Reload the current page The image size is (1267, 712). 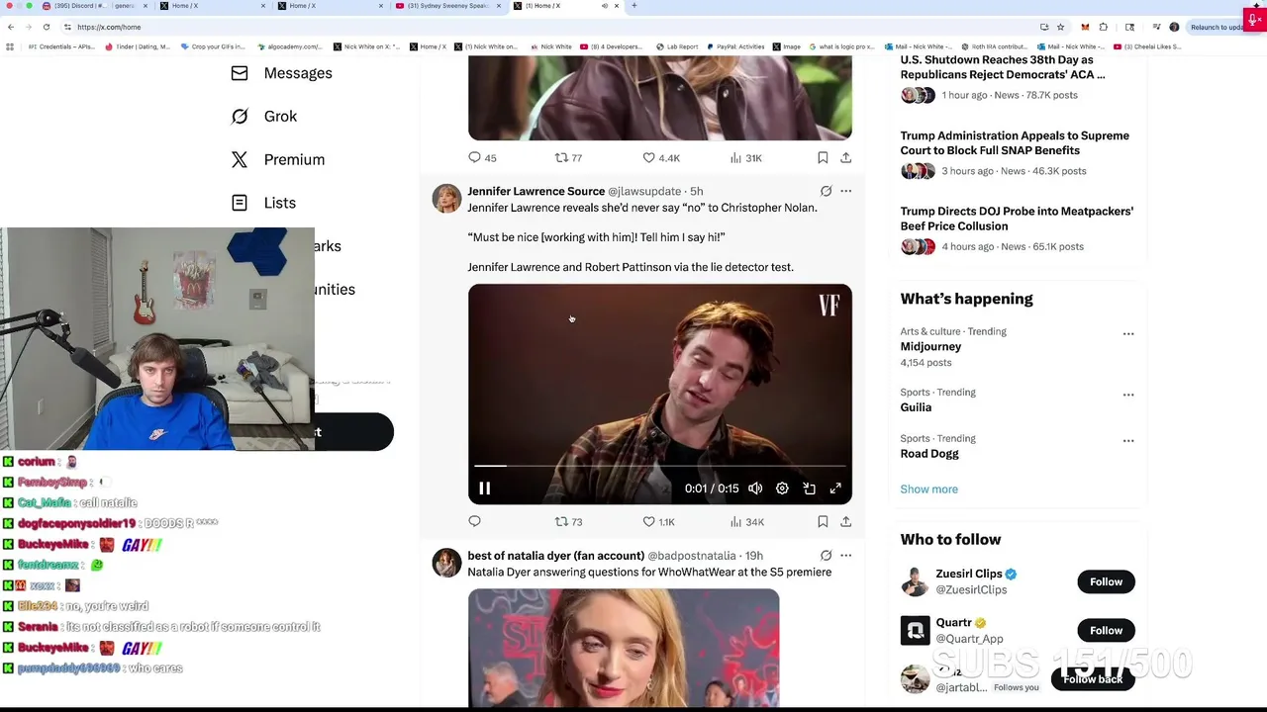[46, 27]
